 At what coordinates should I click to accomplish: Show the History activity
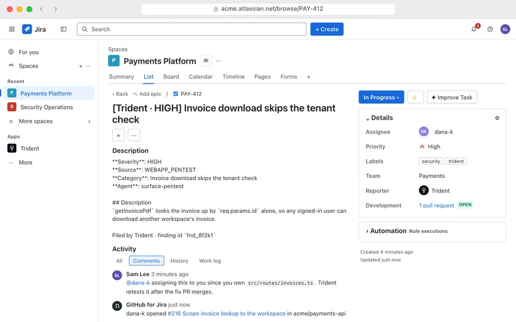click(x=179, y=261)
